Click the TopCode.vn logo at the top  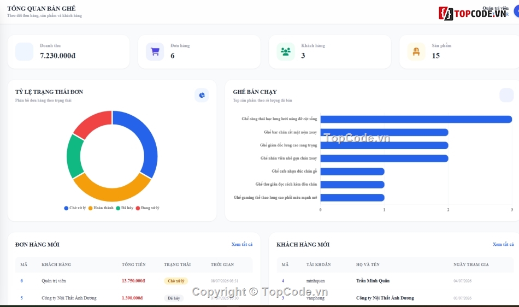point(473,13)
